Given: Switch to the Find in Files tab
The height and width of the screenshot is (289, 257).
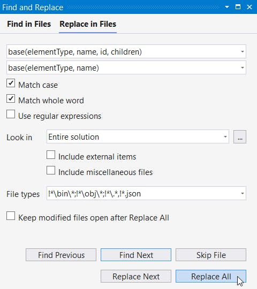Looking at the screenshot, I should [x=29, y=24].
